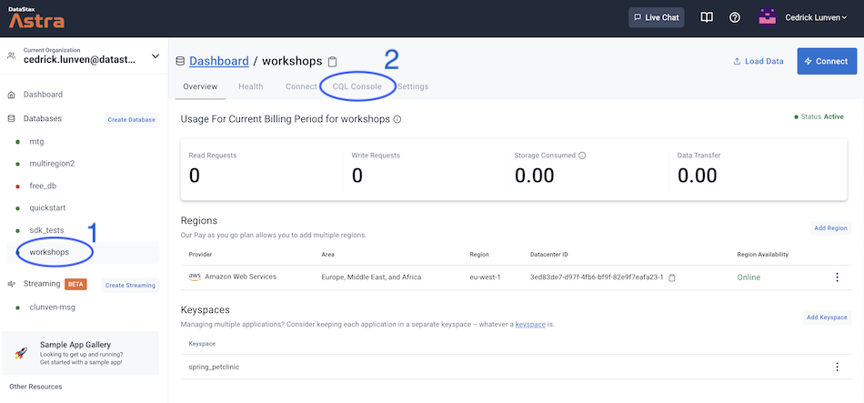This screenshot has height=403, width=864.
Task: Select the clunven-msg streaming tenant
Action: 52,307
